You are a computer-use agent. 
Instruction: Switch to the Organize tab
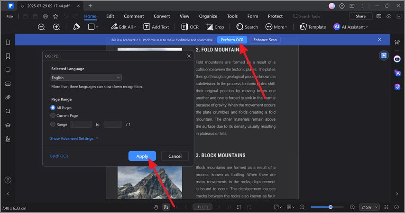click(208, 16)
